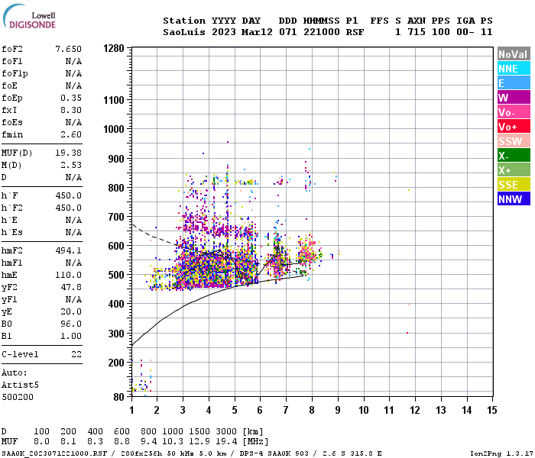535x458 pixels.
Task: Click the 80 km y-axis label
Action: point(119,397)
